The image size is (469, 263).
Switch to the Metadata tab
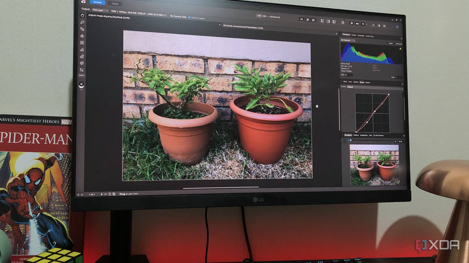361,35
